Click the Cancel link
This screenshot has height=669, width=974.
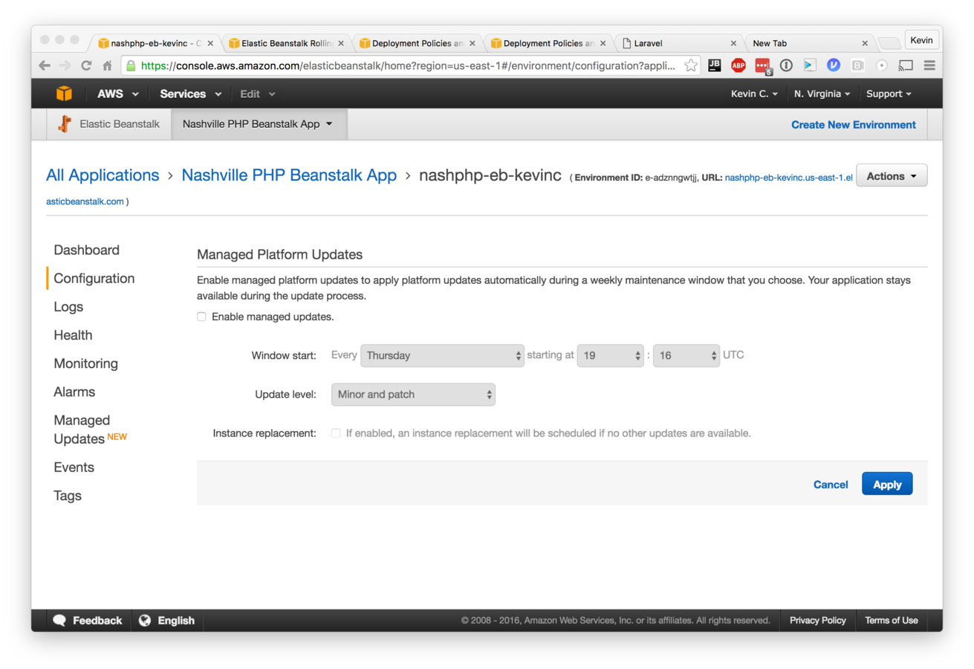[x=831, y=485]
